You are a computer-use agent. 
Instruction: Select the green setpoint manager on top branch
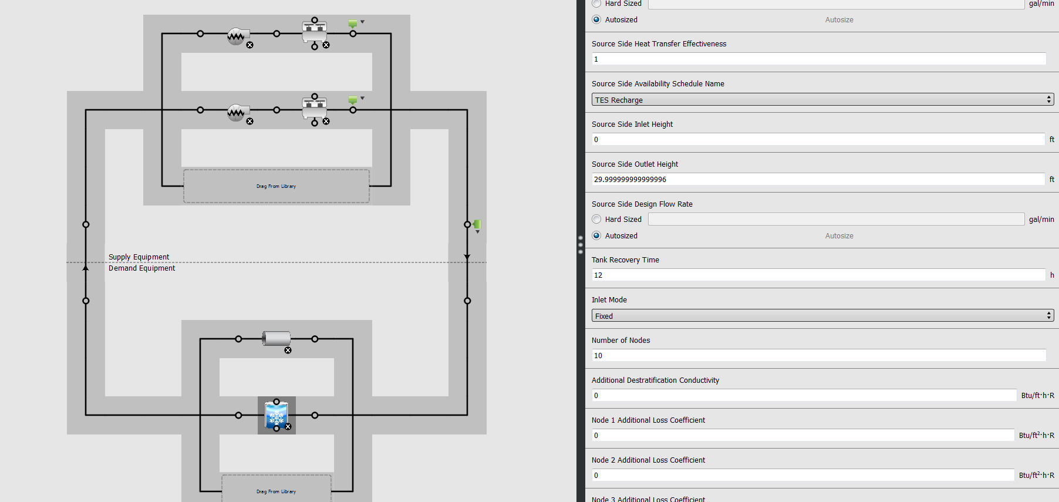coord(352,24)
